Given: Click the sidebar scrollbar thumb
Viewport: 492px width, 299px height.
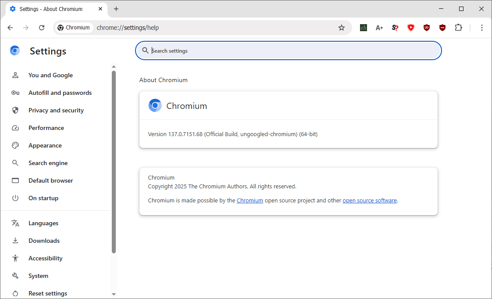Looking at the screenshot, I should (114, 162).
